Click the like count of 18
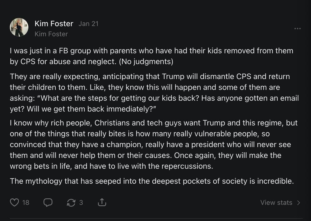This screenshot has width=311, height=221. [x=26, y=203]
